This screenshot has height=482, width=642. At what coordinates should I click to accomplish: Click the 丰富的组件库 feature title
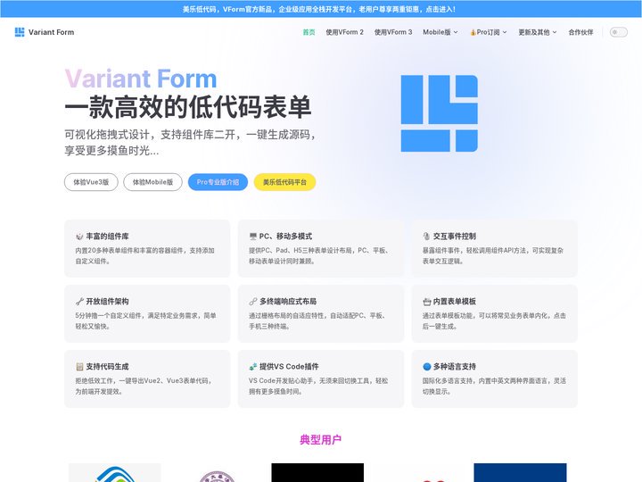point(107,237)
